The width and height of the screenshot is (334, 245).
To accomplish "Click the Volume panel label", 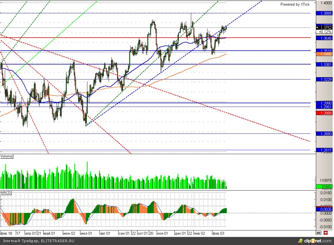I will point(6,156).
